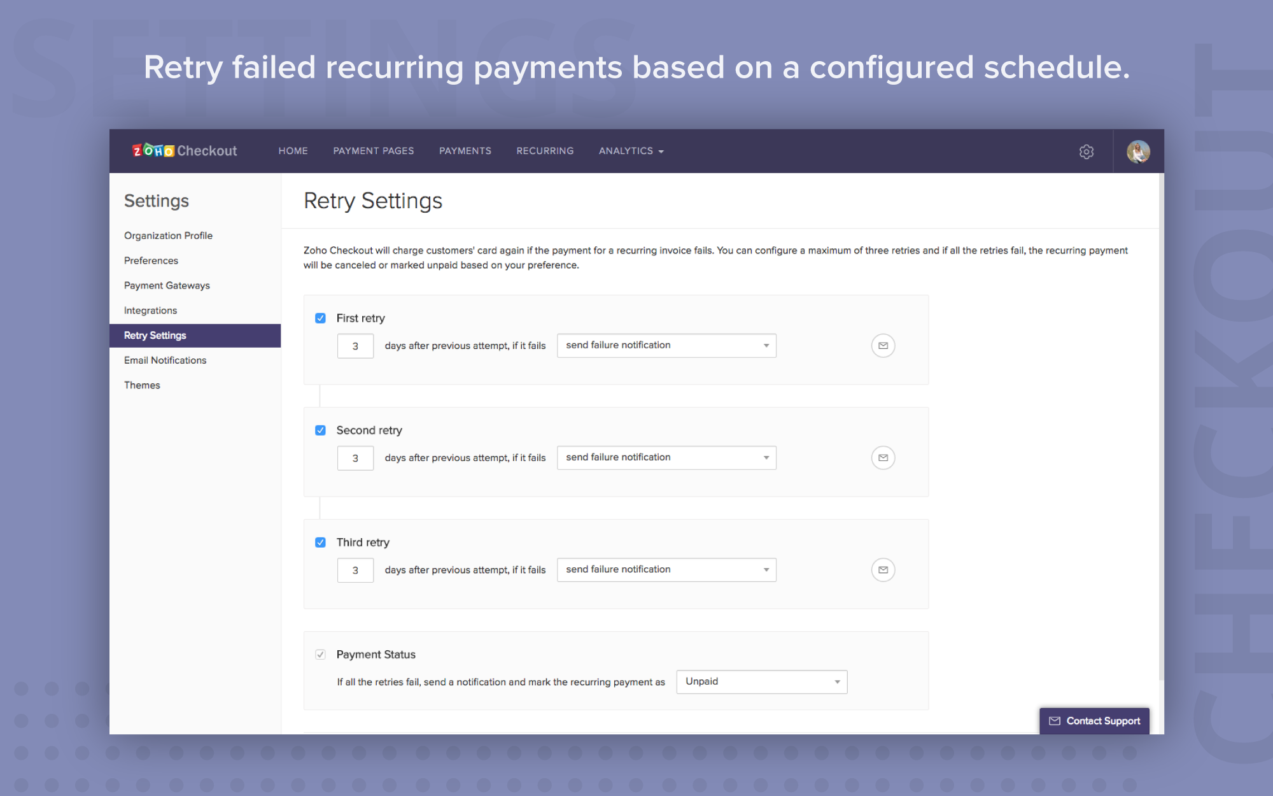Open the Analytics menu in the navbar
The height and width of the screenshot is (796, 1273).
(631, 151)
